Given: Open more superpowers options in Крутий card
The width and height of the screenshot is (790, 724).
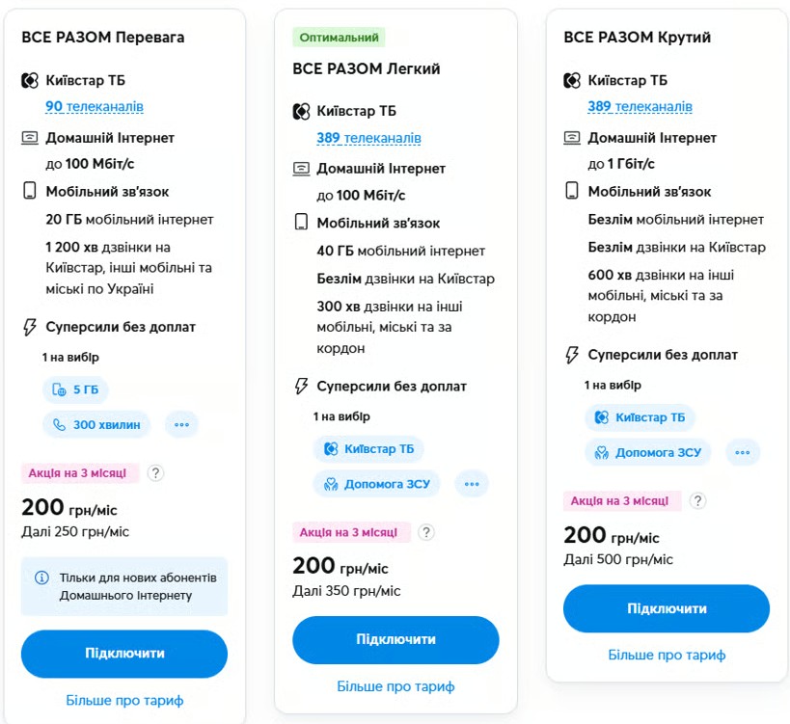Looking at the screenshot, I should [742, 452].
